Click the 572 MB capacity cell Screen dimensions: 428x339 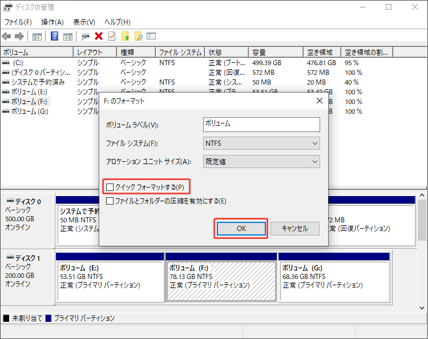[263, 73]
